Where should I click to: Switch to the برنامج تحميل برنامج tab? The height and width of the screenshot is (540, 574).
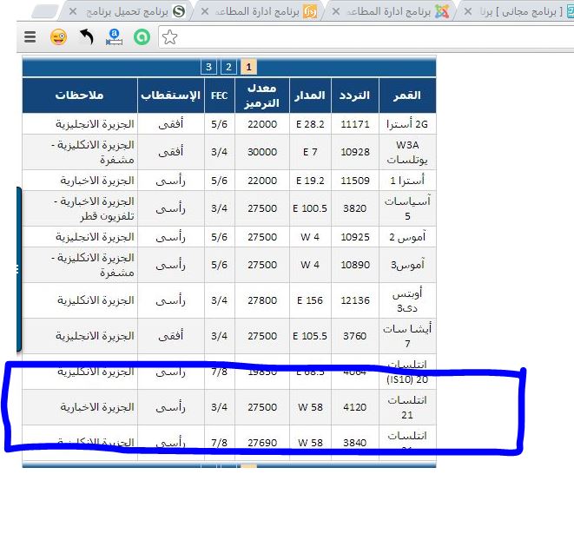tap(128, 11)
